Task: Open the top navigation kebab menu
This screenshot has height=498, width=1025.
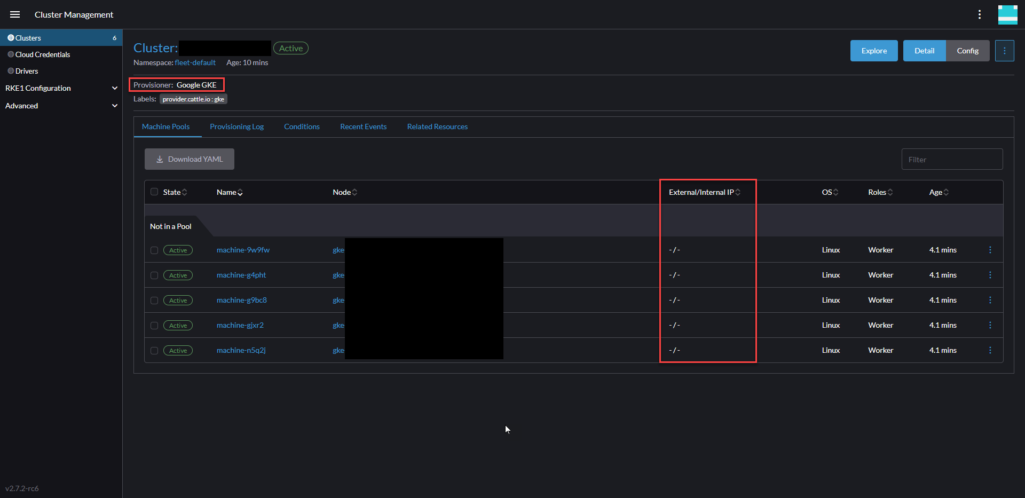Action: click(x=980, y=14)
